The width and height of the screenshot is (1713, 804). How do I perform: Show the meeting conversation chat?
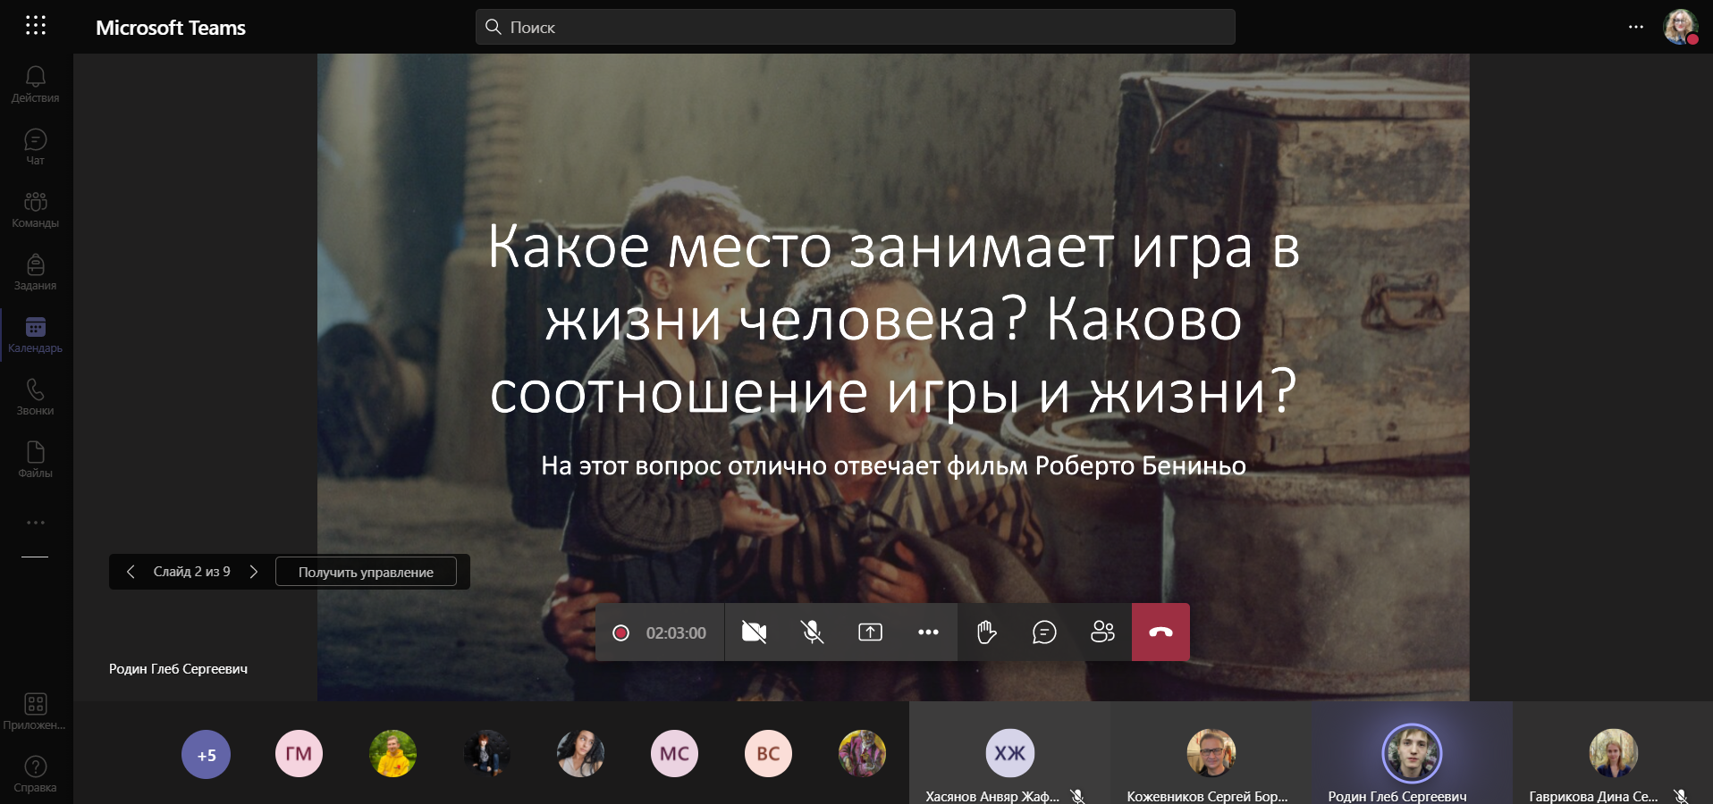coord(1044,632)
